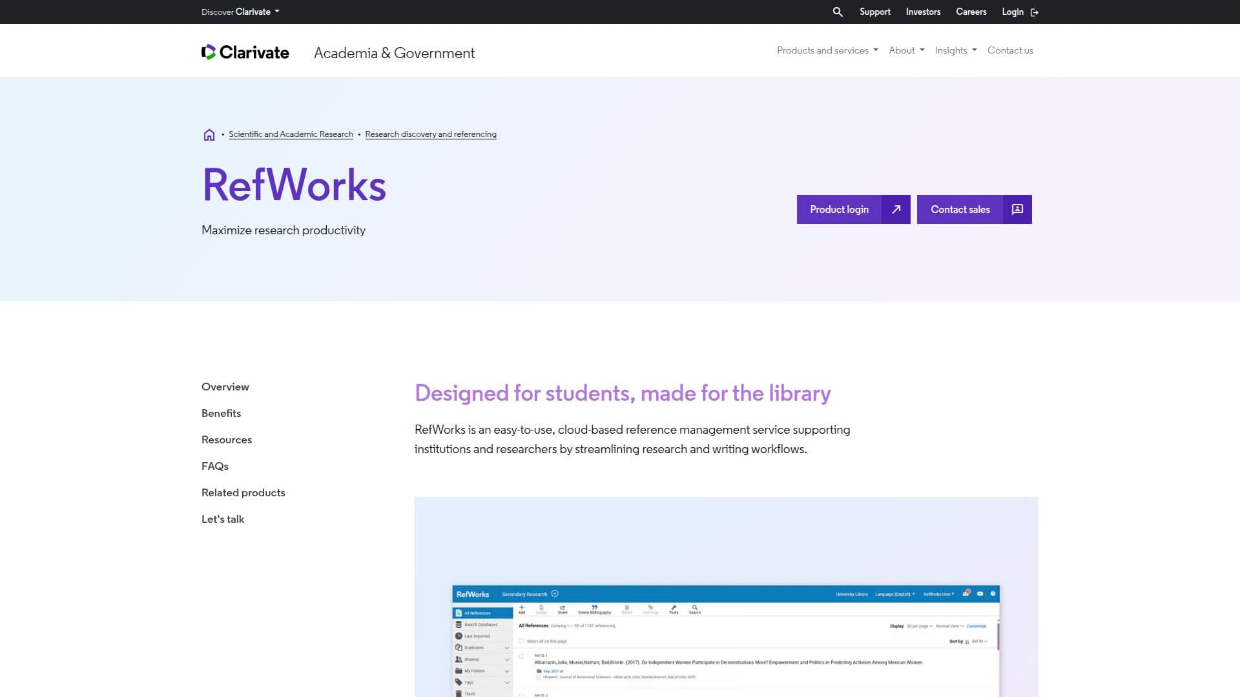1240x697 pixels.
Task: Go to the Investors page
Action: click(923, 12)
